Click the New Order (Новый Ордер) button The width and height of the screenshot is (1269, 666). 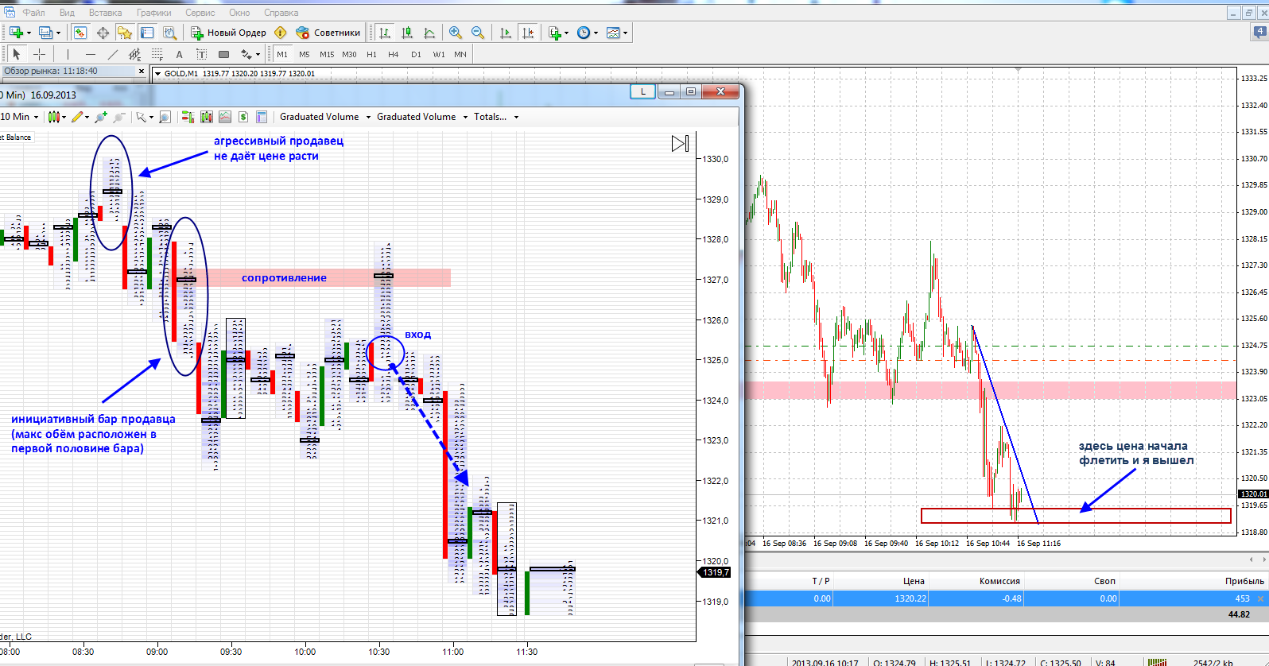[228, 33]
